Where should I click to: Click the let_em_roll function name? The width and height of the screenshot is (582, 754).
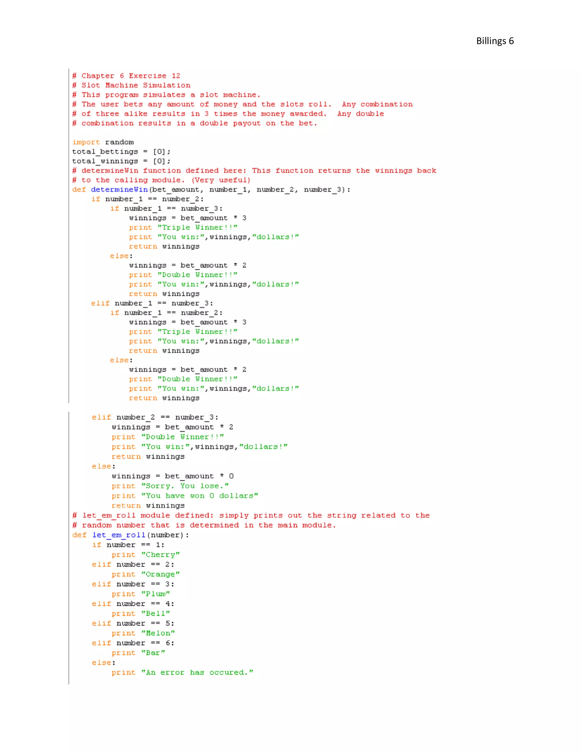(x=119, y=535)
